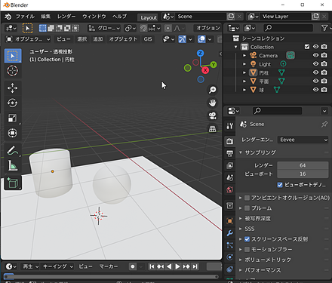Select the Scale tool
Image resolution: width=332 pixels, height=283 pixels.
click(x=12, y=118)
